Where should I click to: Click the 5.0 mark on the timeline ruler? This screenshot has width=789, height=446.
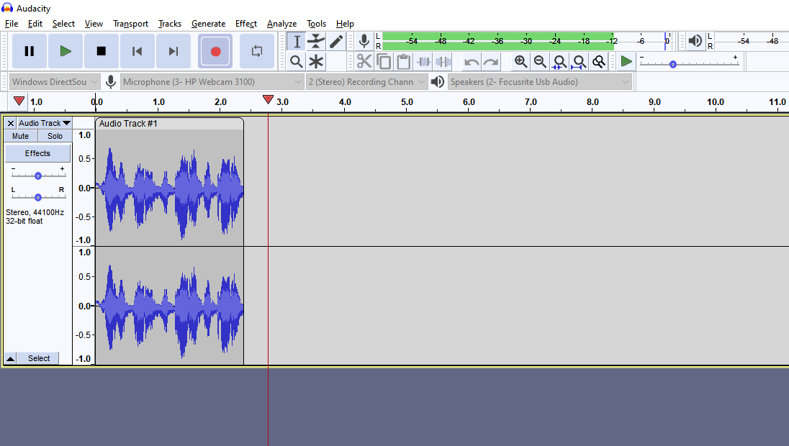coord(407,102)
